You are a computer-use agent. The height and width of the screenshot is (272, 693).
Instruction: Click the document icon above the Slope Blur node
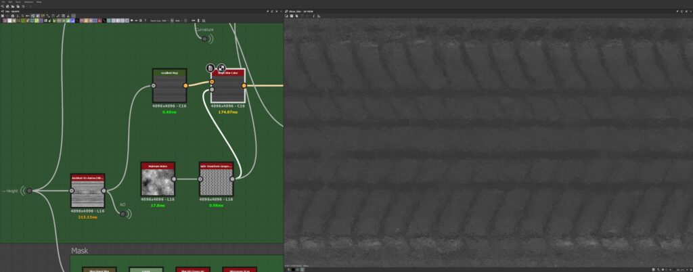click(210, 68)
